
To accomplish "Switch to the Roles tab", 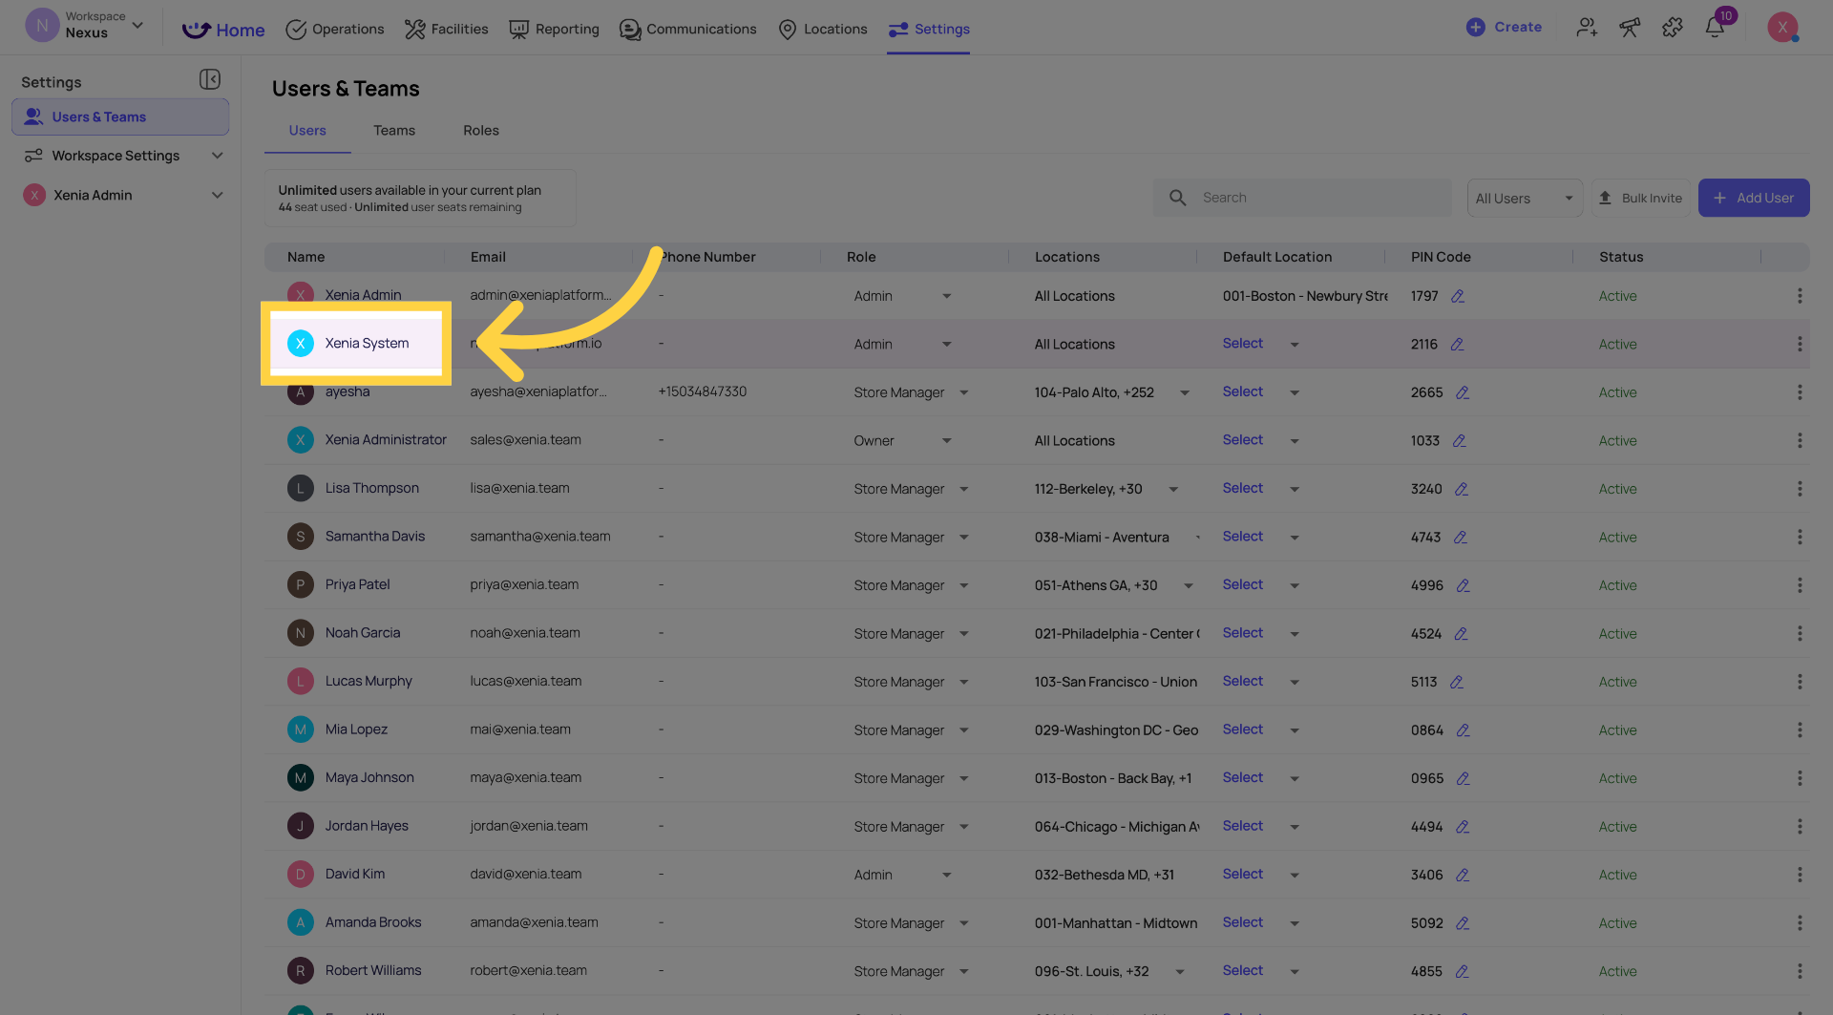I will point(481,131).
